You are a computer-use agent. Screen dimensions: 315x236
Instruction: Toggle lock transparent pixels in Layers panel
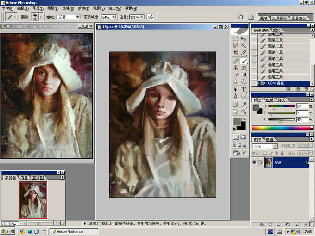tap(265, 153)
